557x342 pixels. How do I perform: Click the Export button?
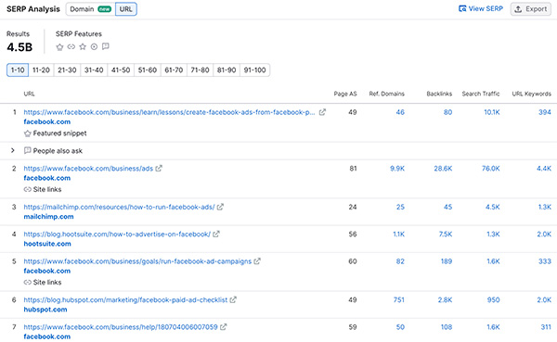point(531,9)
